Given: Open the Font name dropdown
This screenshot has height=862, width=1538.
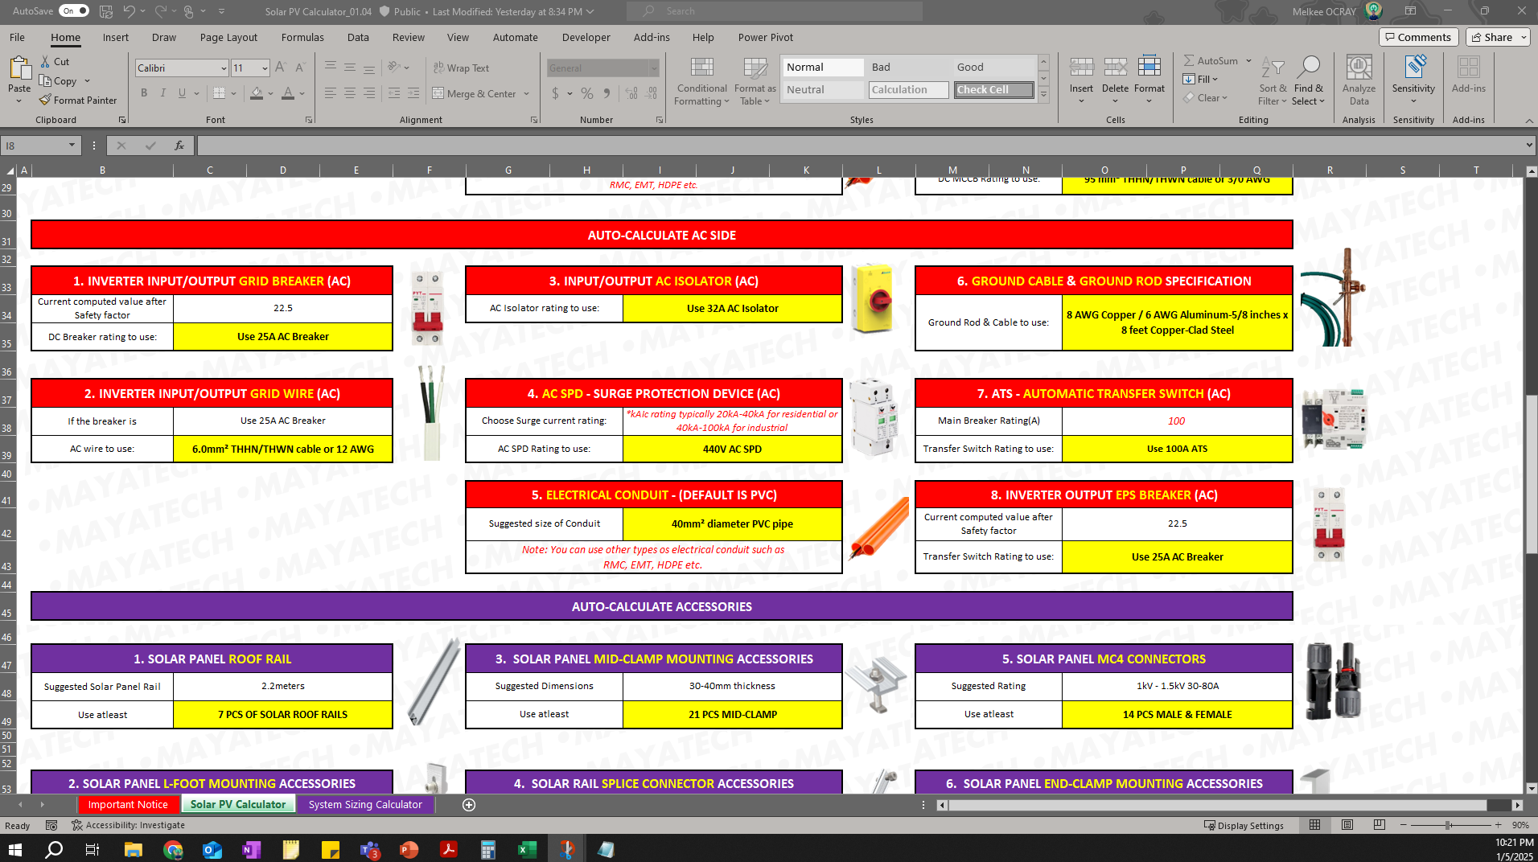Looking at the screenshot, I should coord(223,68).
